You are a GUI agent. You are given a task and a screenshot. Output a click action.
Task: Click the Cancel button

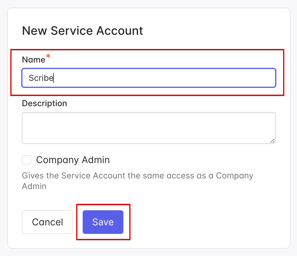point(48,222)
